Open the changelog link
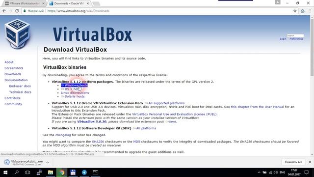 [x=63, y=135]
